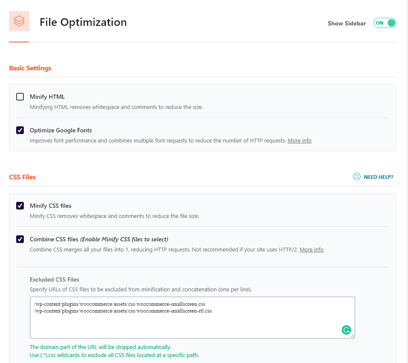Click the '(.*).css wildcards' hint text

point(114,355)
